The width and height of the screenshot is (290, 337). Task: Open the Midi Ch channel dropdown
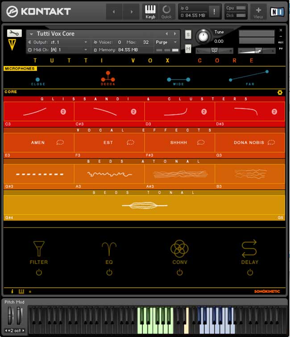(x=58, y=50)
